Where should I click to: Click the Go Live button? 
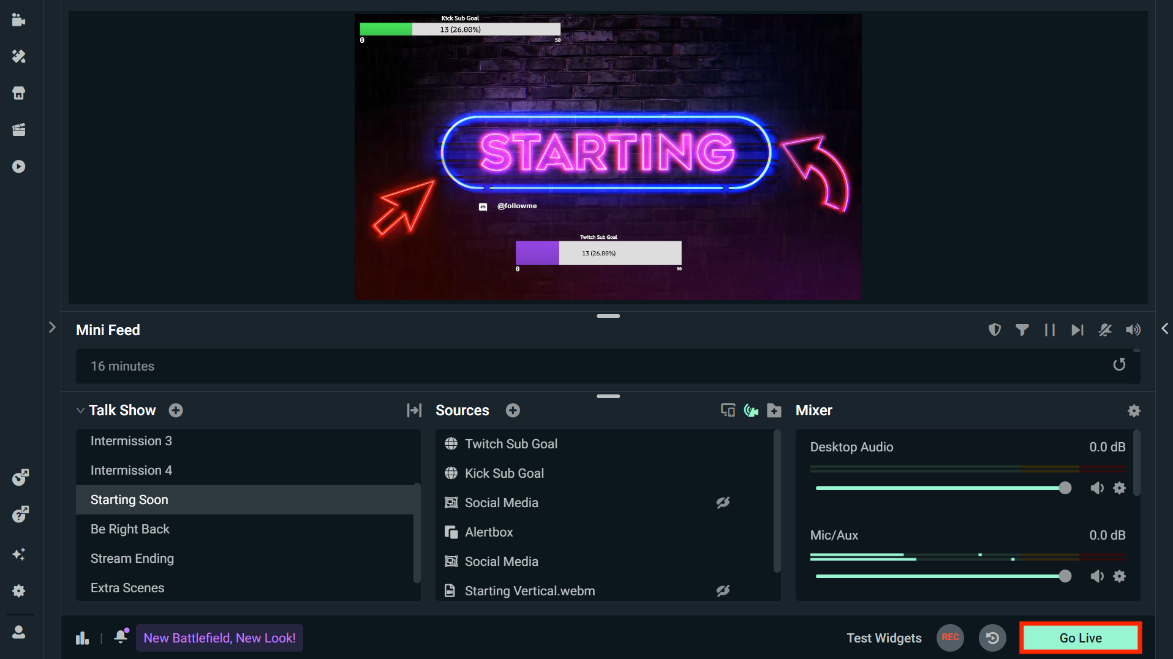tap(1080, 638)
